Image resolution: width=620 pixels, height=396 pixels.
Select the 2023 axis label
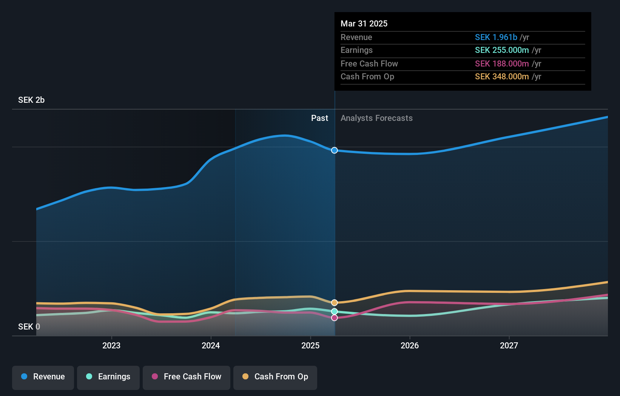pos(111,345)
